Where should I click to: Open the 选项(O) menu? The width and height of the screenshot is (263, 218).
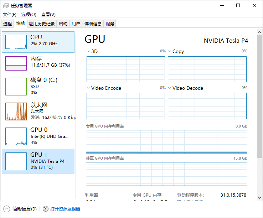(x=29, y=15)
